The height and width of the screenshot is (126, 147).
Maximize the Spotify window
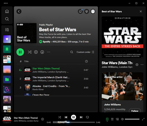[136, 3]
